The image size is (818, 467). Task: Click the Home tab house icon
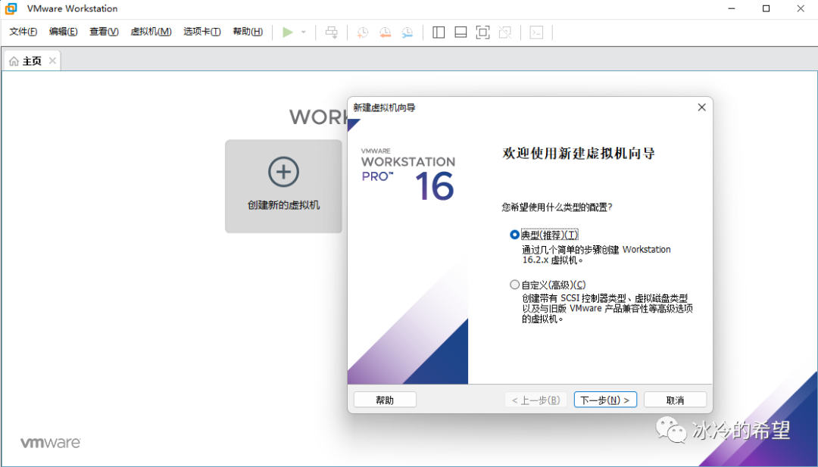click(x=14, y=61)
